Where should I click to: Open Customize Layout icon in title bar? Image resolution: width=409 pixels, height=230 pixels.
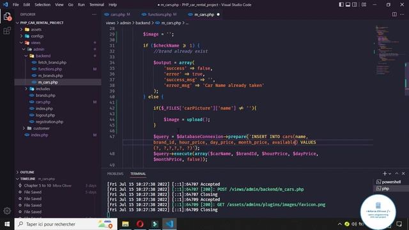pos(364,4)
